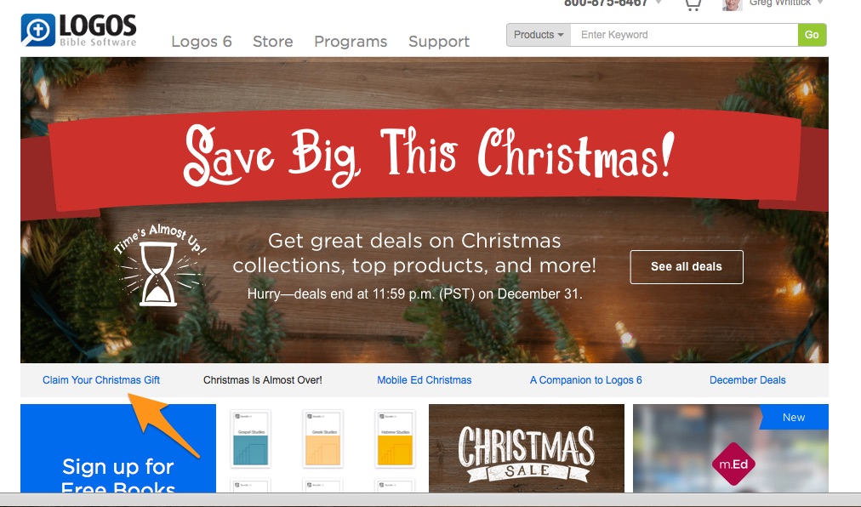The image size is (861, 507).
Task: Expand the Products search filter dropdown
Action: coord(539,35)
